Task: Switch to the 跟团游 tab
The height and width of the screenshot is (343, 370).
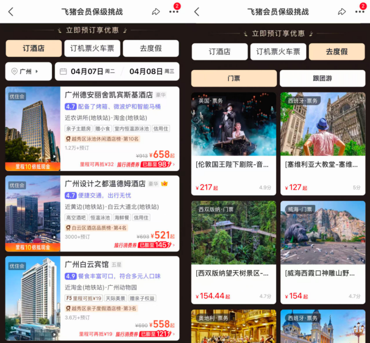Action: 322,78
